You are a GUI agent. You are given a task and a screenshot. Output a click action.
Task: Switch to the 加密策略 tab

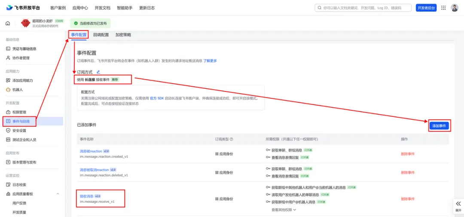(x=123, y=35)
